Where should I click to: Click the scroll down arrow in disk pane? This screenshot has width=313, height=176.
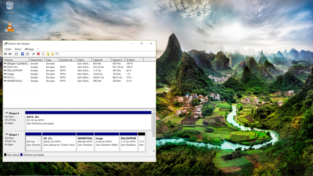point(154,151)
